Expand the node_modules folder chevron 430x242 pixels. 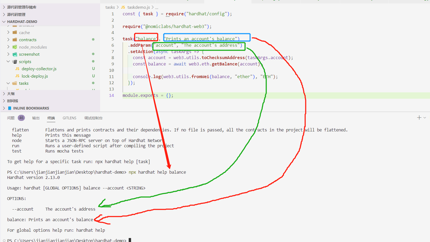pyautogui.click(x=8, y=47)
